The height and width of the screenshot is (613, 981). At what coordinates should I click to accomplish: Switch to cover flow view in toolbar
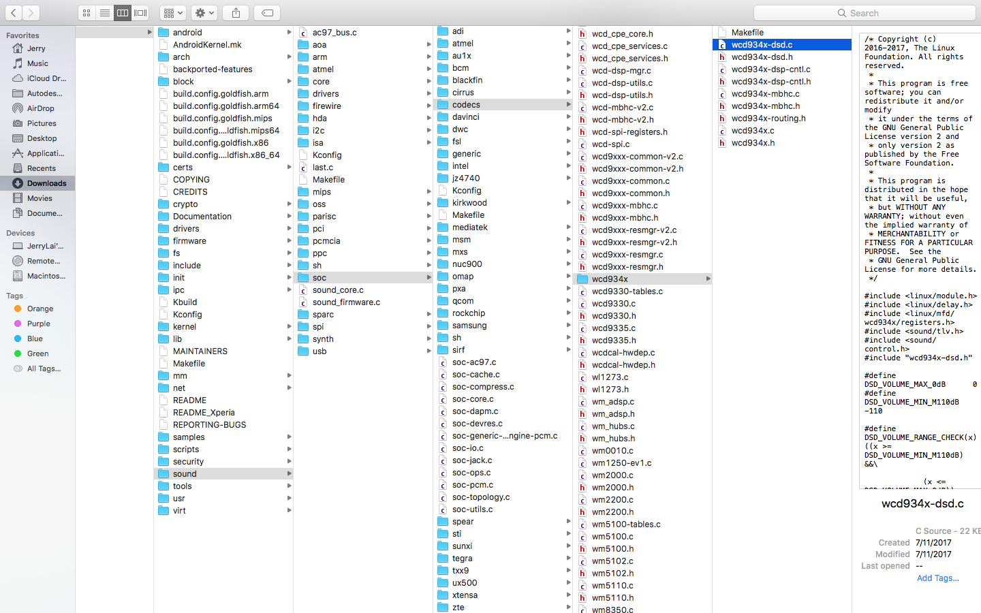coord(140,13)
